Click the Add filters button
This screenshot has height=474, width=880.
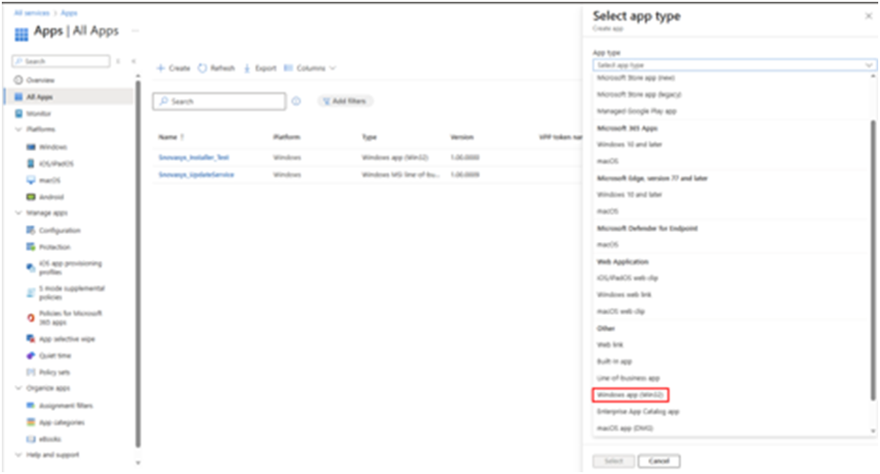[346, 102]
